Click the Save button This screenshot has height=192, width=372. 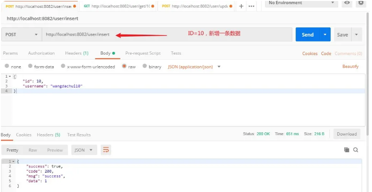point(342,35)
